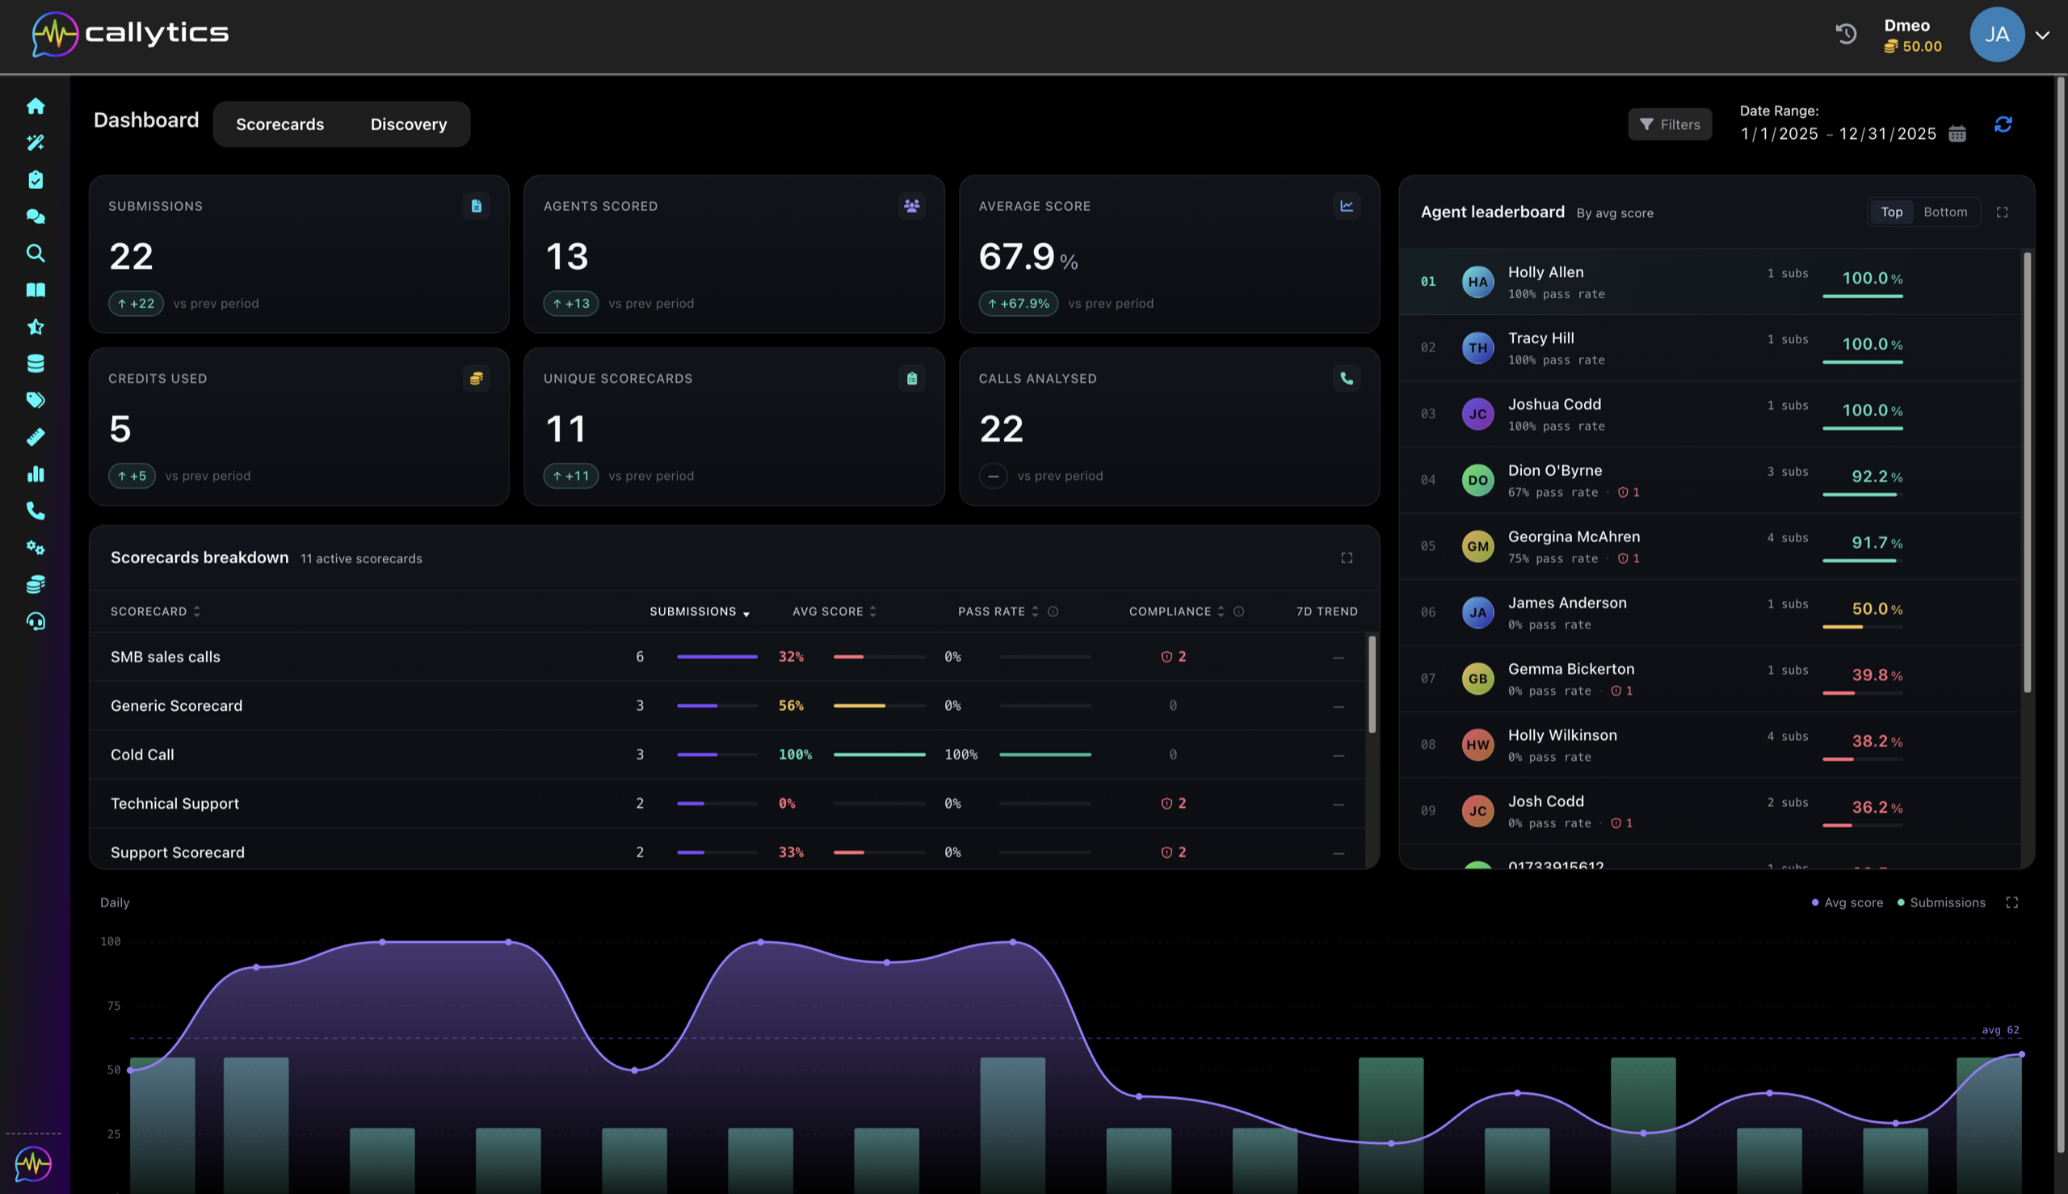Open Holly Allen's leaderboard entry
This screenshot has width=2068, height=1194.
[x=1710, y=282]
